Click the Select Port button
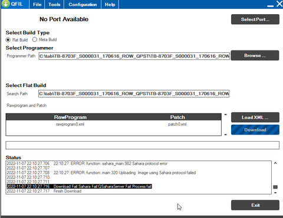The image size is (283, 218). pos(255,19)
